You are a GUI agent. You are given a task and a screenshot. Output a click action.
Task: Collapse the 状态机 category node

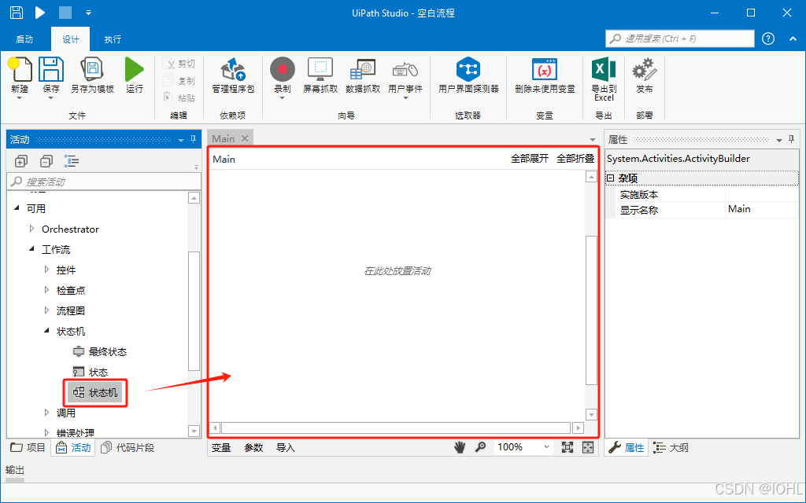click(x=46, y=331)
